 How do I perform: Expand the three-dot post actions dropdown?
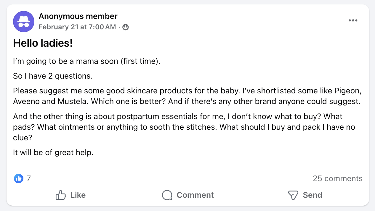point(353,20)
